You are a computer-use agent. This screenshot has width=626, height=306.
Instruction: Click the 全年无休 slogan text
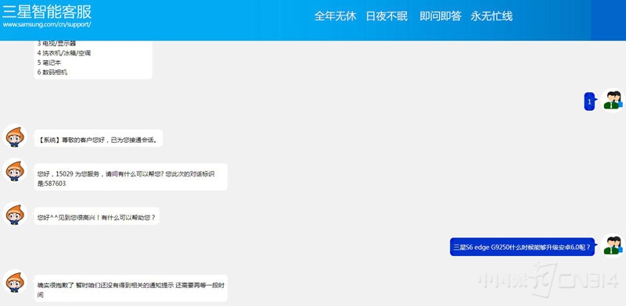[335, 16]
